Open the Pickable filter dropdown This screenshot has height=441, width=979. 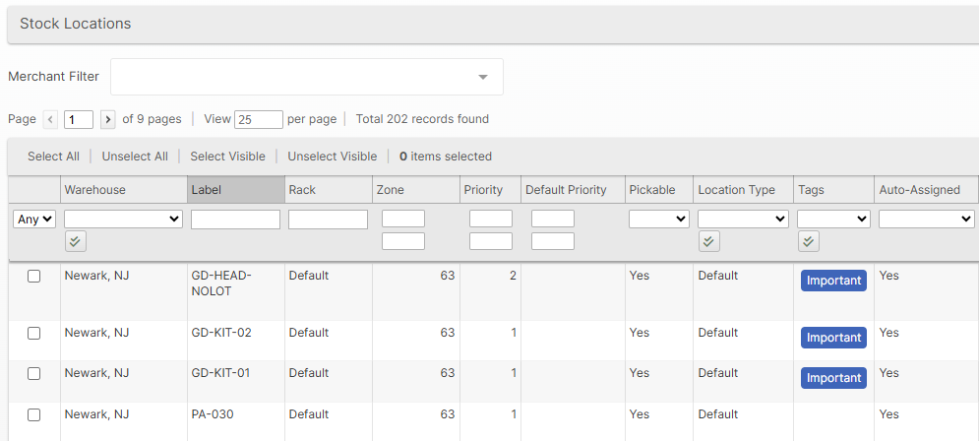pos(658,219)
